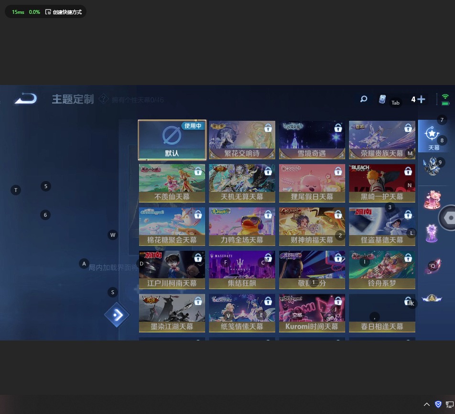Select the 天幕 star tab in sidebar
The image size is (455, 414).
point(433,136)
